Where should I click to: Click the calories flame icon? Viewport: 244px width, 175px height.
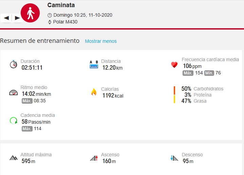point(93,92)
